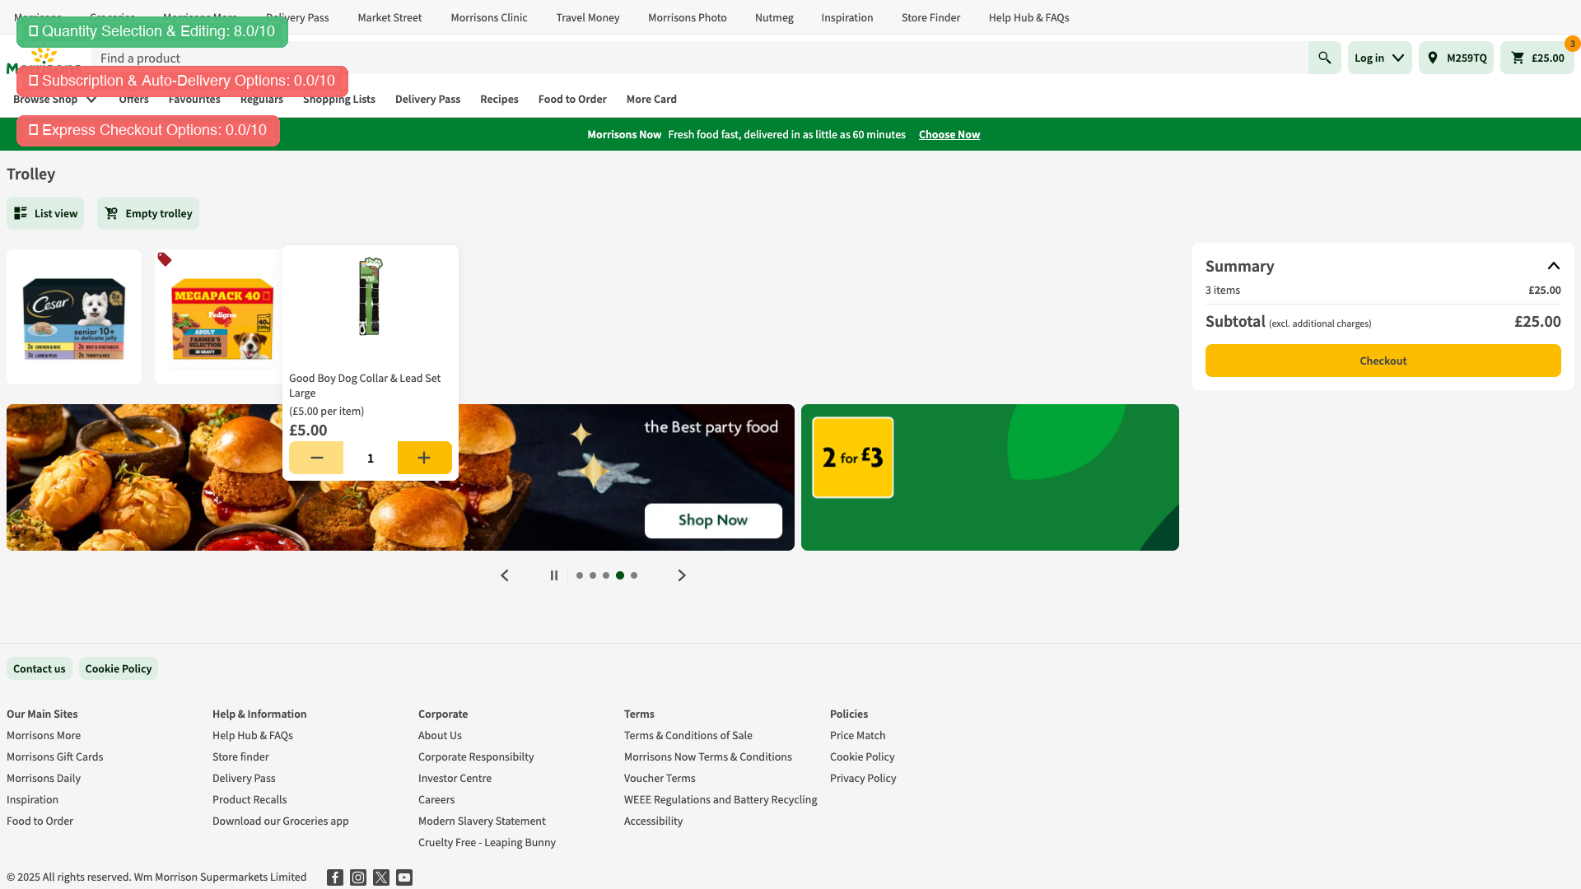The image size is (1581, 889).
Task: Open the YouTube icon in the footer
Action: point(403,877)
